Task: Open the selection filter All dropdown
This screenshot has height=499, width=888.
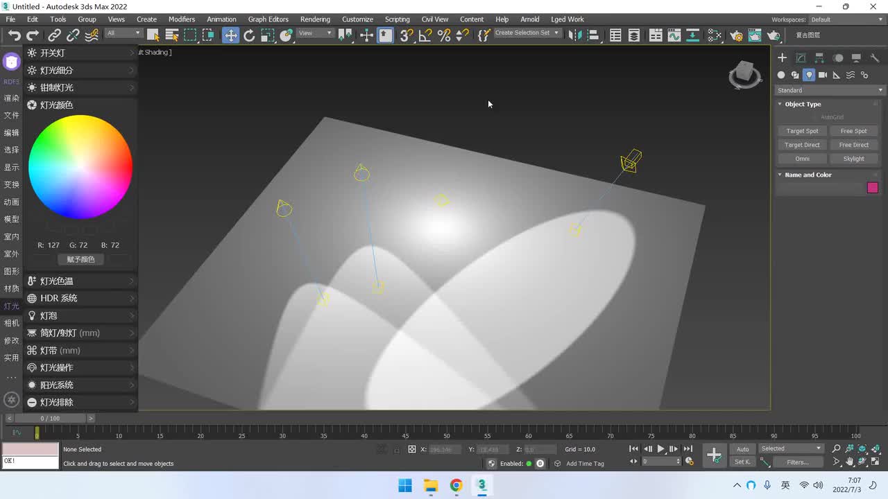Action: (123, 33)
